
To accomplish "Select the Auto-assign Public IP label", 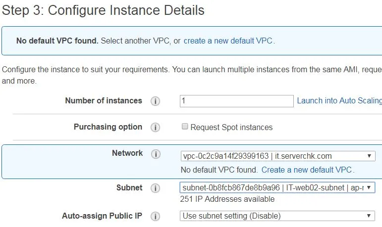I will coord(102,216).
